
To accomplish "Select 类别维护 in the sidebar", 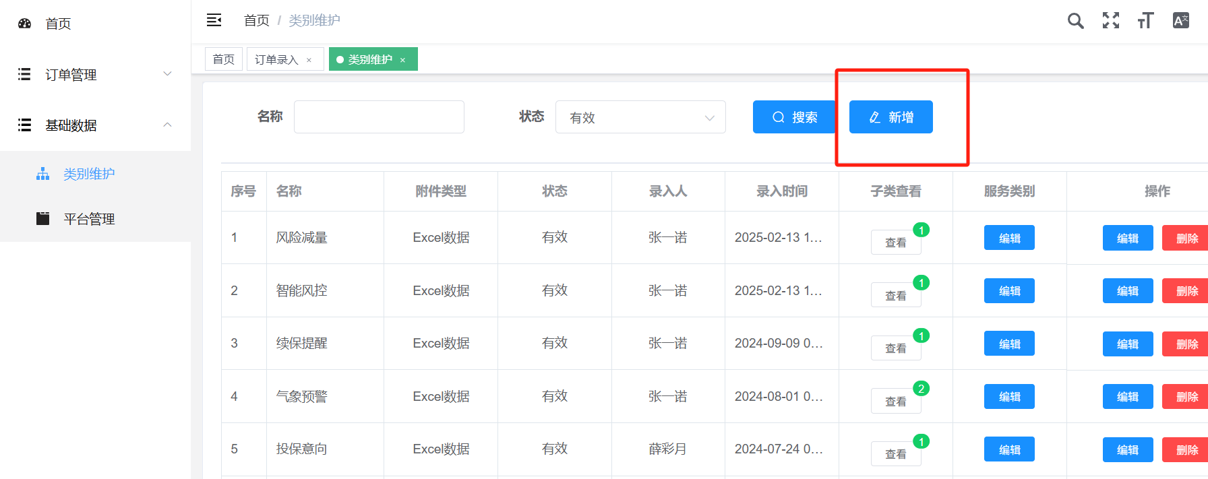I will click(x=95, y=174).
